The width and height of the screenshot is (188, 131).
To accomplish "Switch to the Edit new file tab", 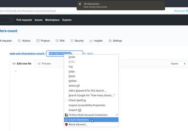I will [x=22, y=64].
